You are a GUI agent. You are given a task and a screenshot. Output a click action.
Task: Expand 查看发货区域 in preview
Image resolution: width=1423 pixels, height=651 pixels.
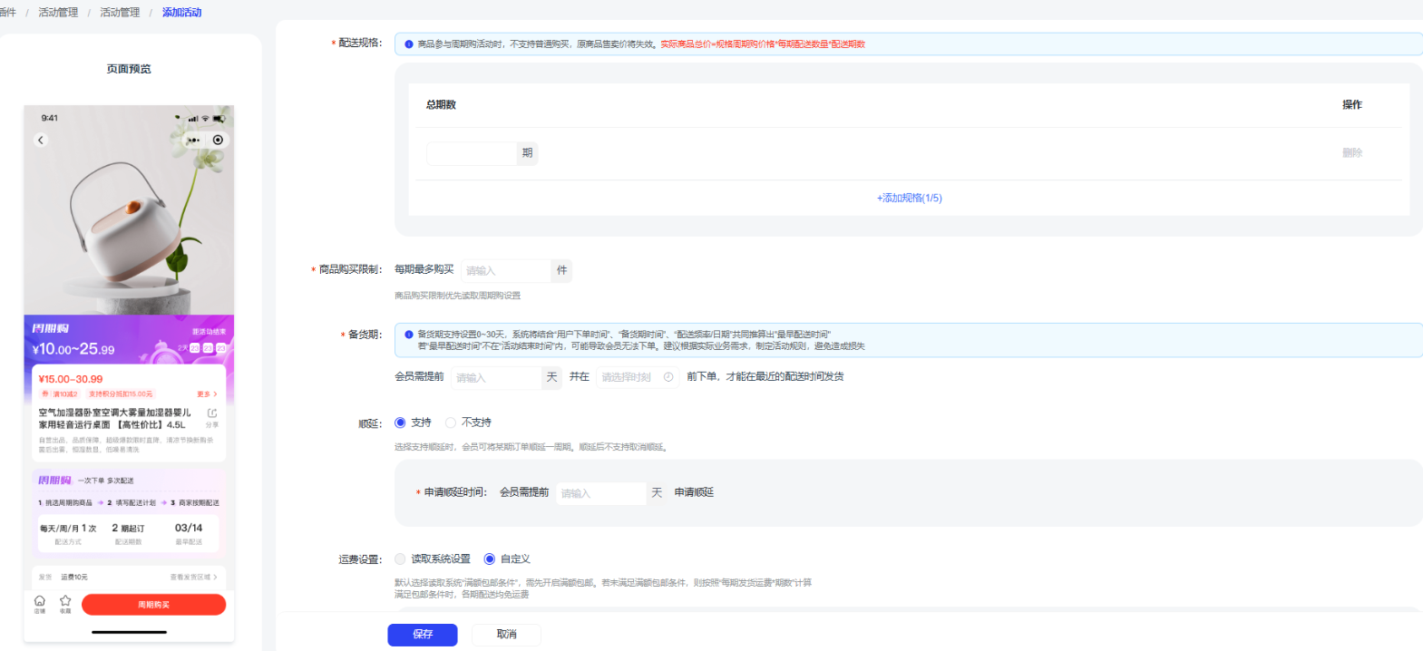[193, 577]
